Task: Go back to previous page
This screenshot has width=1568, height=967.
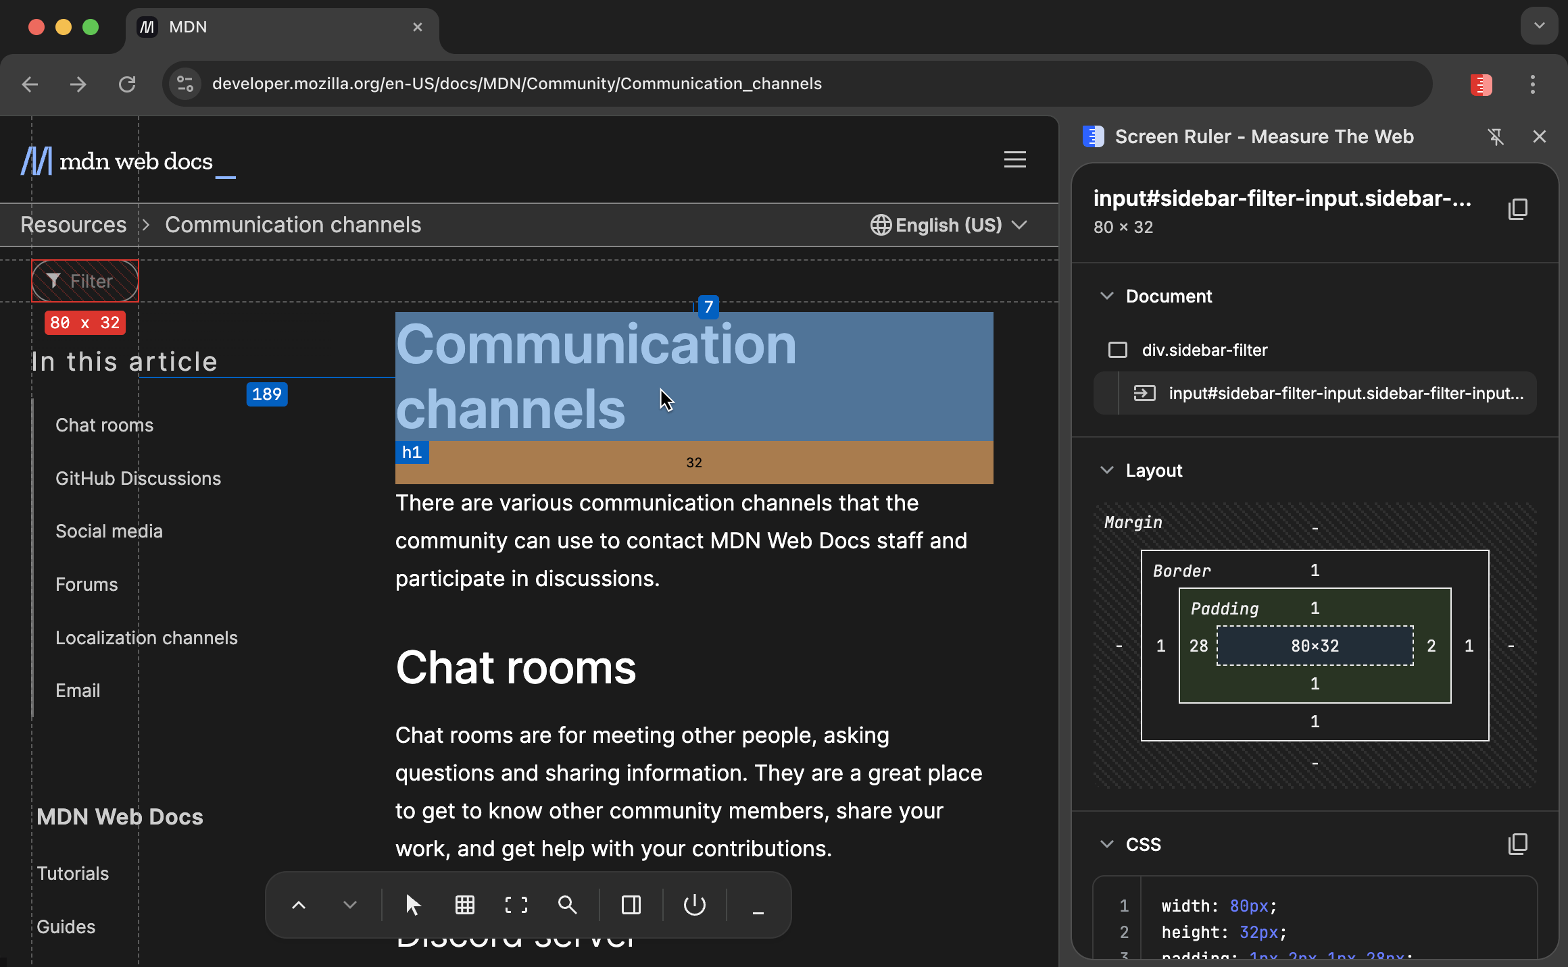Action: pos(30,84)
